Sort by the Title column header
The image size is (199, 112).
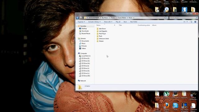coord(120,25)
